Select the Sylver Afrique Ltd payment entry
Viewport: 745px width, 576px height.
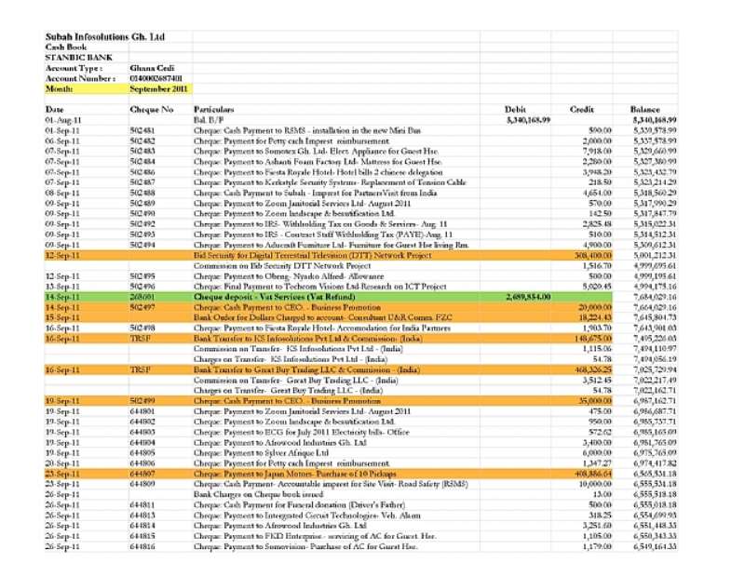[261, 453]
